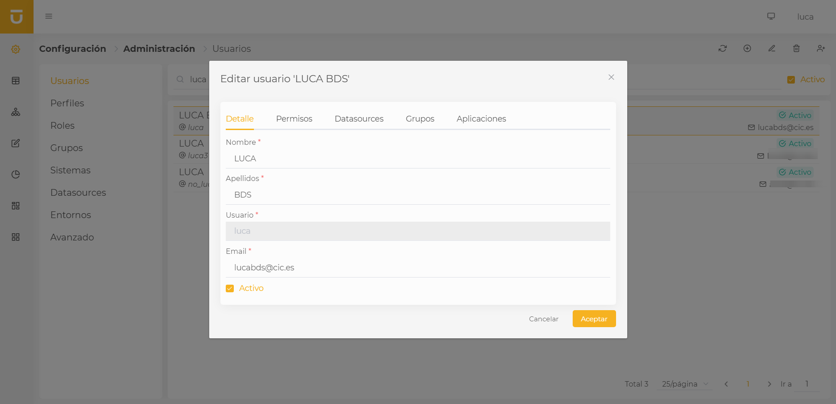Image resolution: width=836 pixels, height=404 pixels.
Task: Close the Editar usuario dialog
Action: [x=611, y=77]
